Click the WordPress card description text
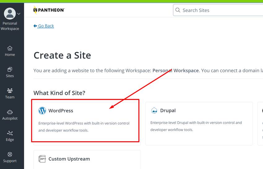263x169 pixels. 84,127
